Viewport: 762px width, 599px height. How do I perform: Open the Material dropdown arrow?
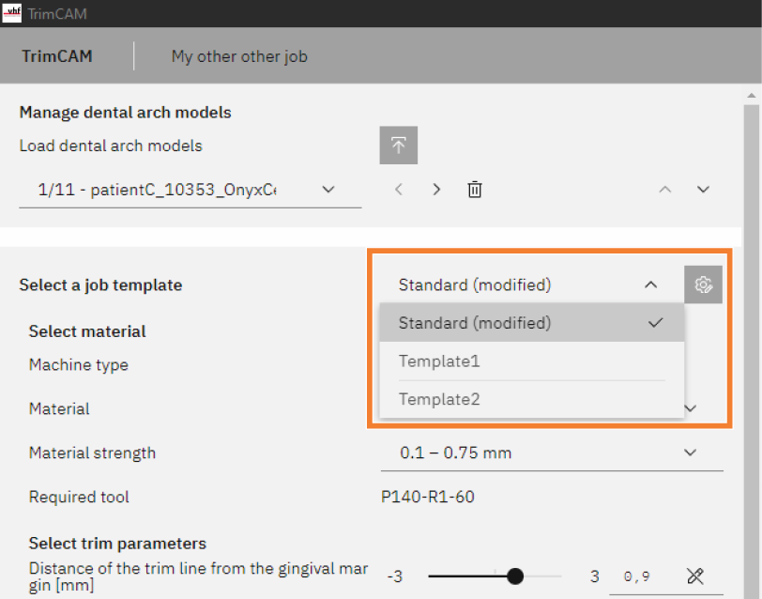(691, 408)
